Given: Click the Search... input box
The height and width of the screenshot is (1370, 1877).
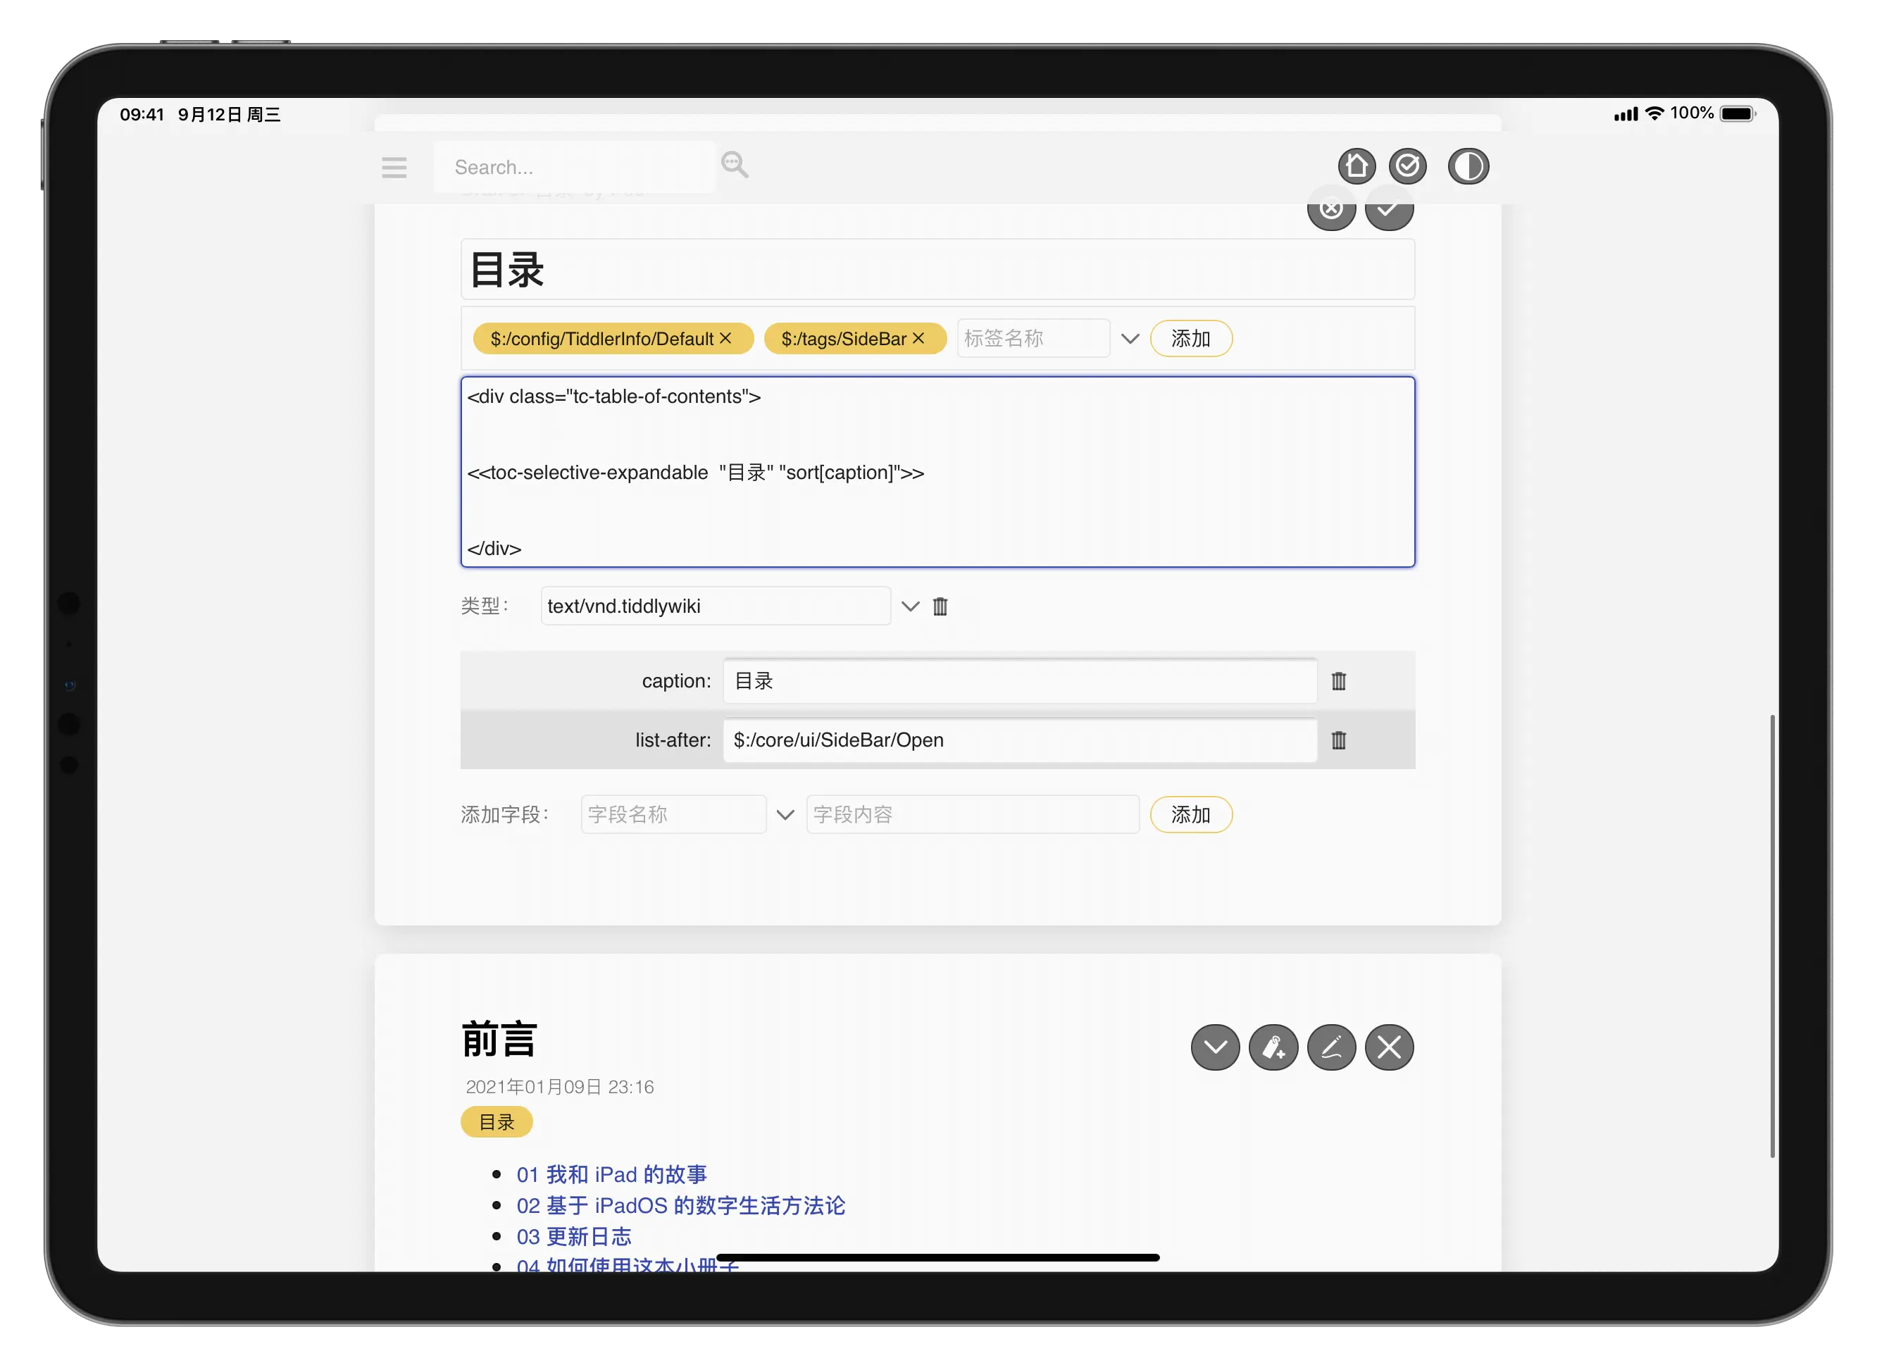Looking at the screenshot, I should [574, 167].
